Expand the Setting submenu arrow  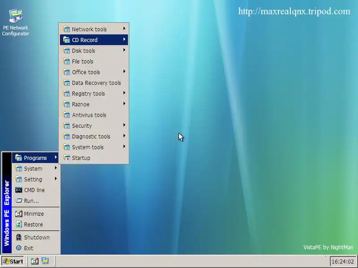(55, 178)
